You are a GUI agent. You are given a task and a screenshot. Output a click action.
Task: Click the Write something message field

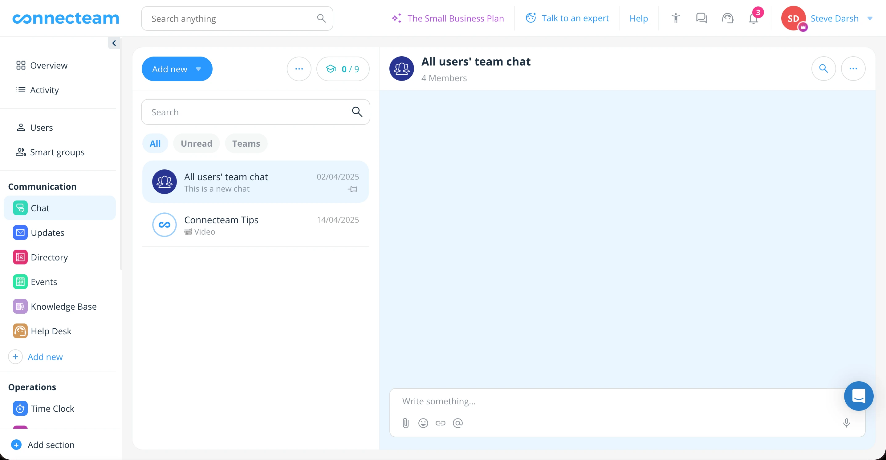(619, 401)
